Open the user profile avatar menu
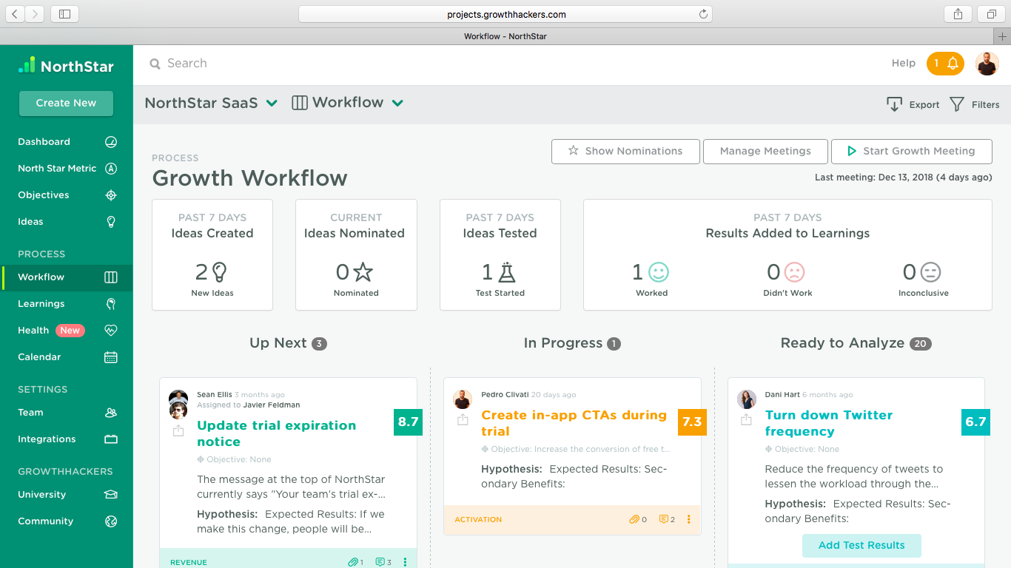The height and width of the screenshot is (568, 1011). [x=987, y=64]
